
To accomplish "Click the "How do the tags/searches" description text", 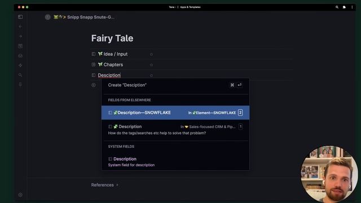I will [x=157, y=133].
